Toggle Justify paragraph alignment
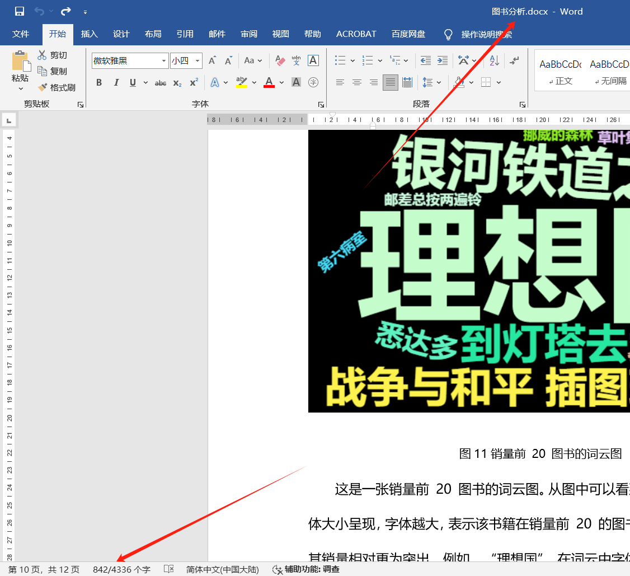This screenshot has height=576, width=630. [391, 83]
